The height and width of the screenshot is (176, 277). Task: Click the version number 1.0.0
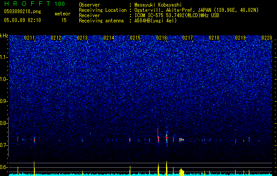click(60, 4)
